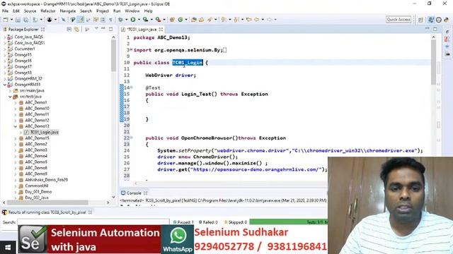Toggle the Passed: 1 results filter

pyautogui.click(x=183, y=222)
